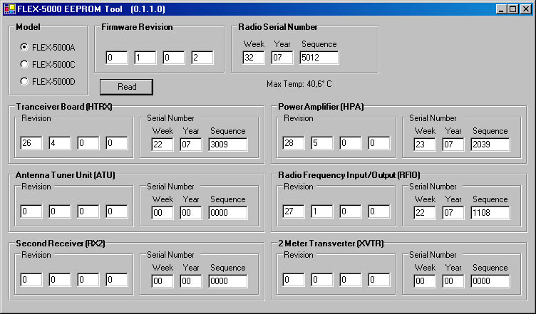This screenshot has height=314, width=536.
Task: Click first RX2 Revision field
Action: (31, 280)
